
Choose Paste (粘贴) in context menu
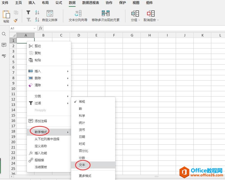(x=49, y=60)
